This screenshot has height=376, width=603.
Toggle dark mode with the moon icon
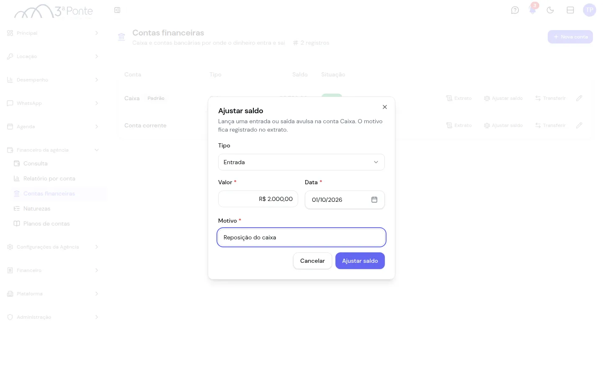point(550,10)
